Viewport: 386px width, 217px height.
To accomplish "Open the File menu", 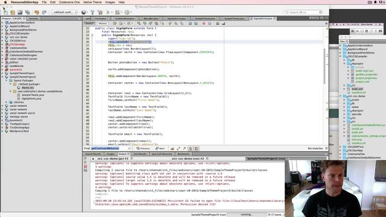I will click(x=44, y=2).
